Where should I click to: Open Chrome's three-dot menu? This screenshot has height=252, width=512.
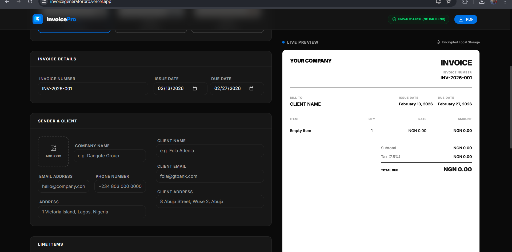[505, 2]
